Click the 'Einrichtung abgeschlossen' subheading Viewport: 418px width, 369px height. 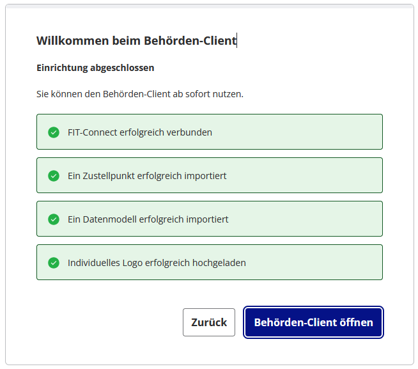pos(95,68)
